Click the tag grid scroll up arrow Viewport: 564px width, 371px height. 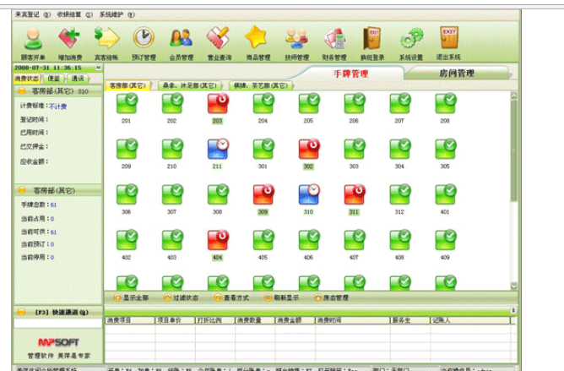click(x=513, y=95)
